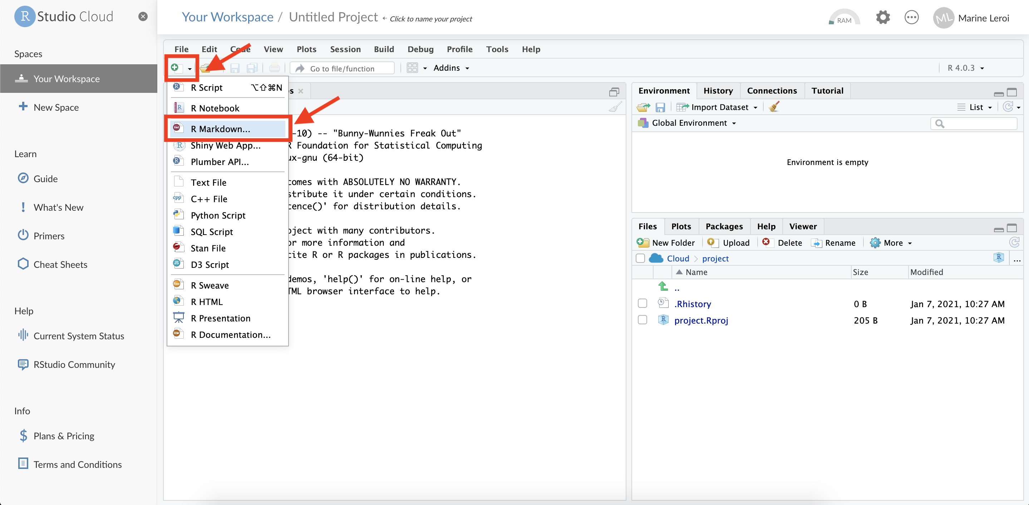This screenshot has width=1029, height=505.
Task: Expand the New File dropdown arrow
Action: pos(190,69)
